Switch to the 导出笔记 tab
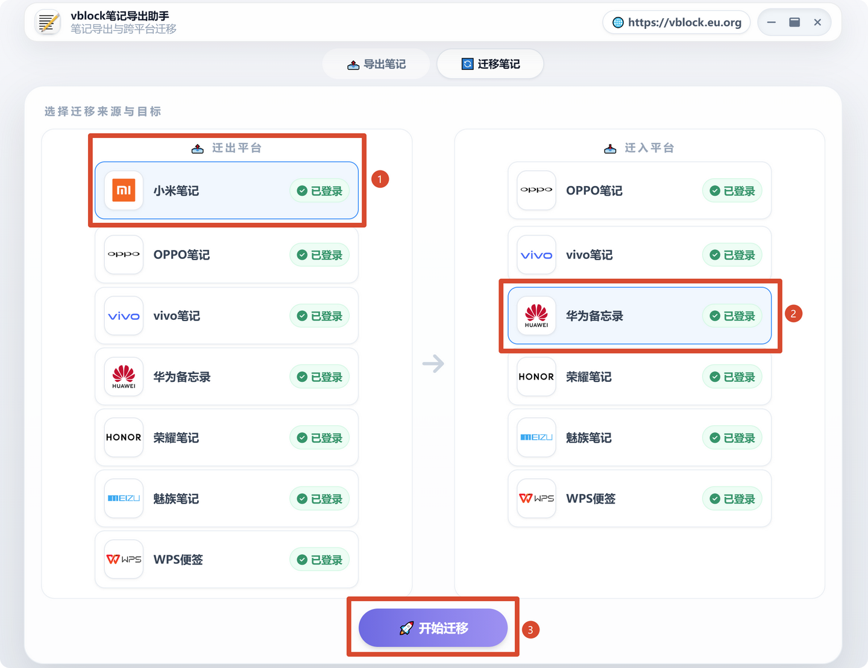This screenshot has width=868, height=668. (376, 64)
